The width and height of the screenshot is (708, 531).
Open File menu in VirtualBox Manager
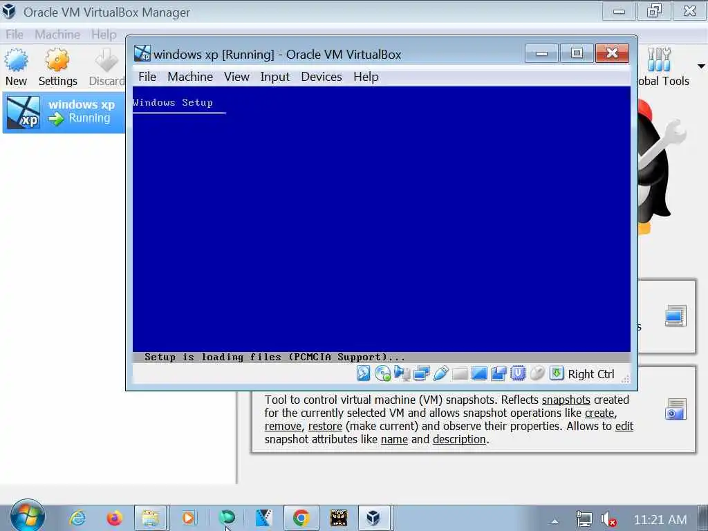[x=15, y=35]
